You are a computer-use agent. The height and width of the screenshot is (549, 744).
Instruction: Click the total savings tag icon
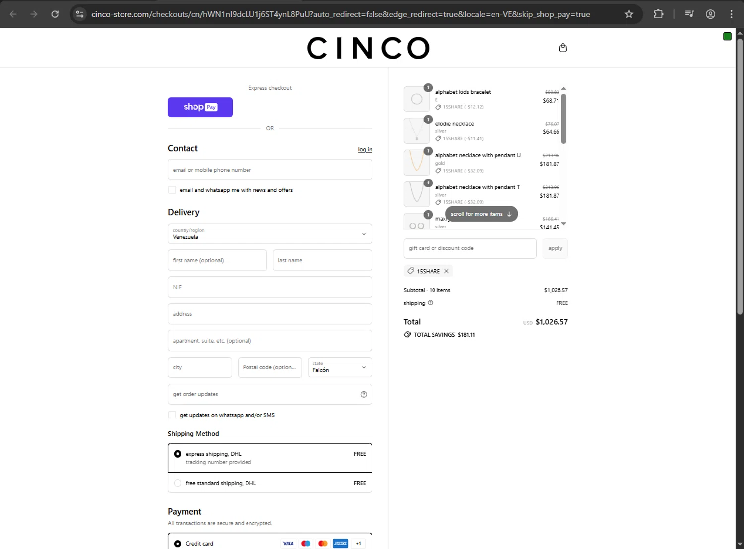tap(407, 335)
